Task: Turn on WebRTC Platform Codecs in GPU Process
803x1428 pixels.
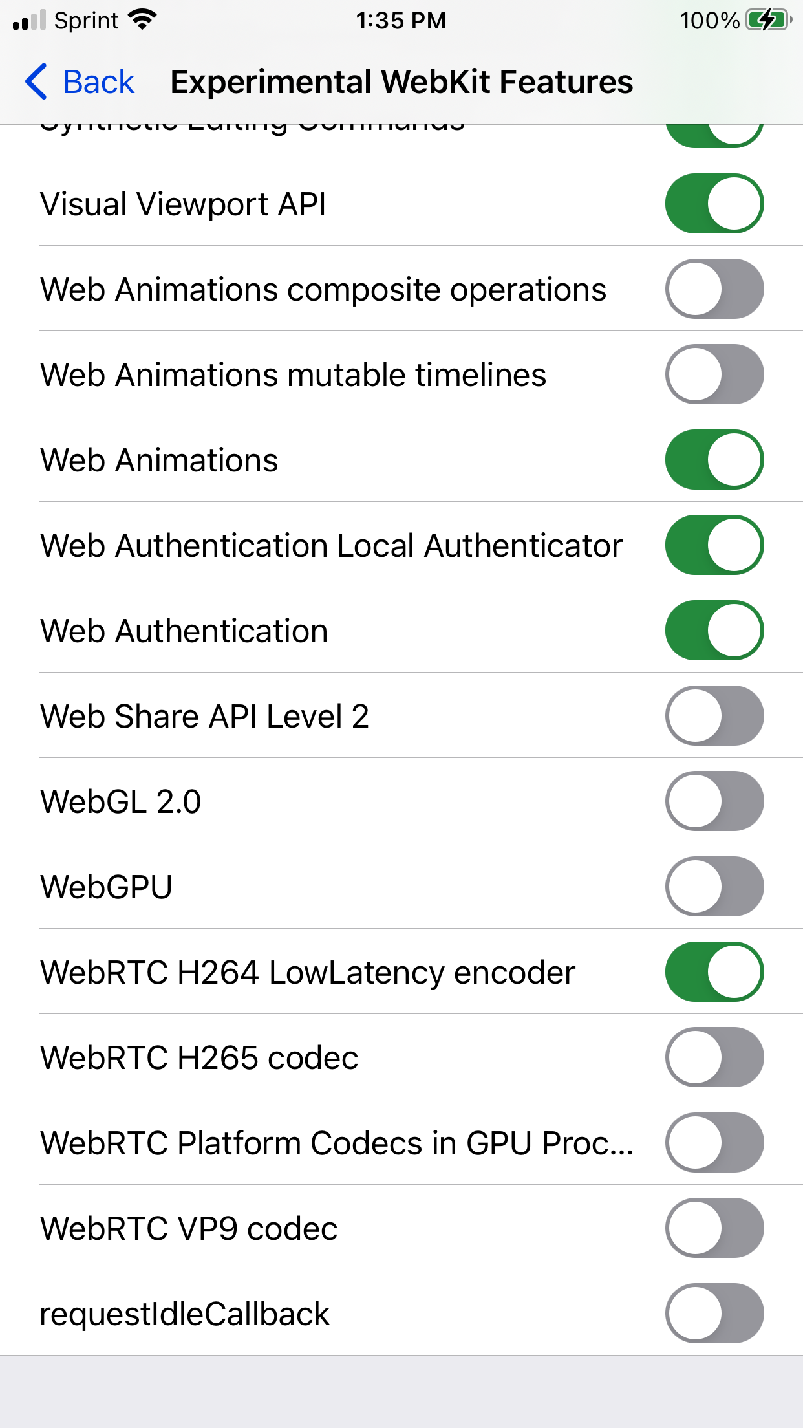Action: (x=714, y=1143)
